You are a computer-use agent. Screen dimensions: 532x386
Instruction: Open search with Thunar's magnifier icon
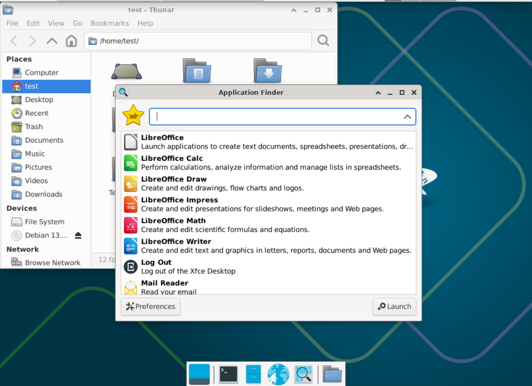pyautogui.click(x=323, y=41)
